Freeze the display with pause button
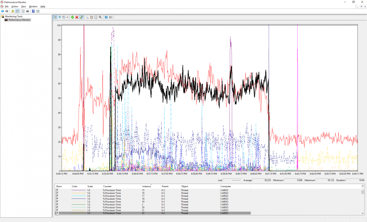 tap(106, 17)
